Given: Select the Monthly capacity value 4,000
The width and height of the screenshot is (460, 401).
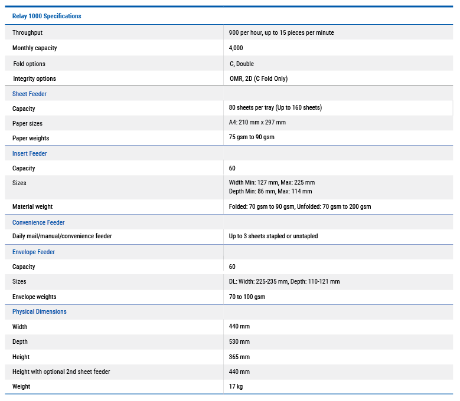Looking at the screenshot, I should (x=236, y=48).
